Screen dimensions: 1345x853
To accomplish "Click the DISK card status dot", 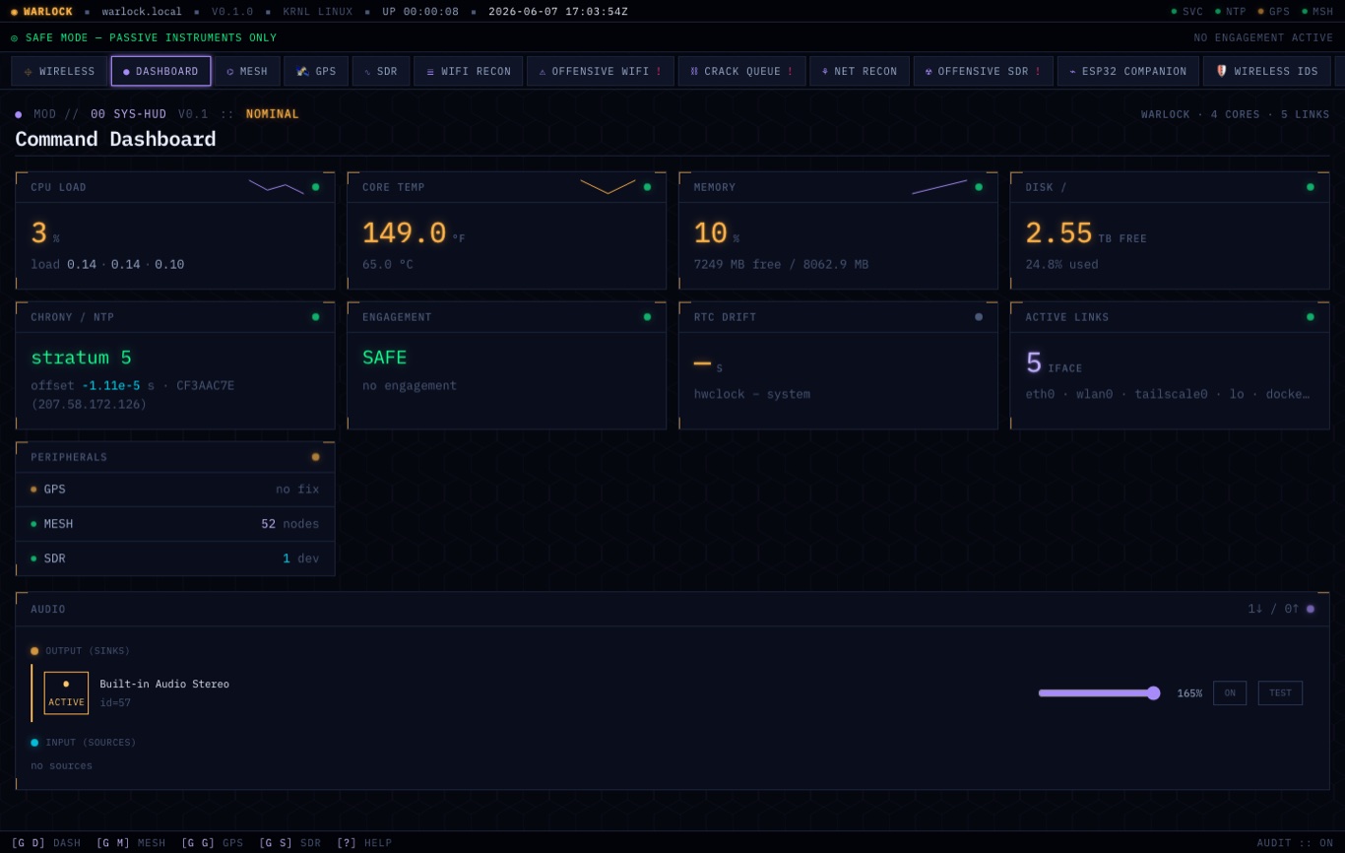I will [1311, 187].
